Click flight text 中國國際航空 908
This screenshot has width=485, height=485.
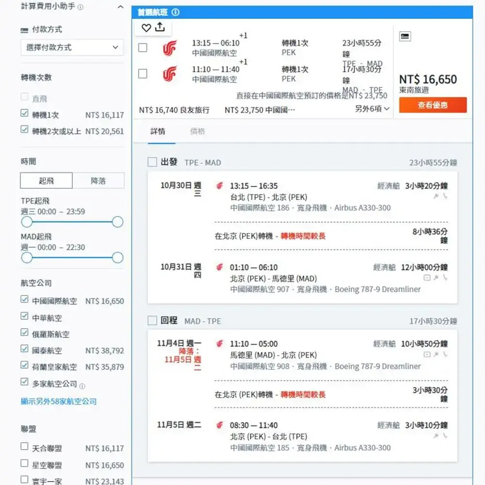pyautogui.click(x=260, y=367)
